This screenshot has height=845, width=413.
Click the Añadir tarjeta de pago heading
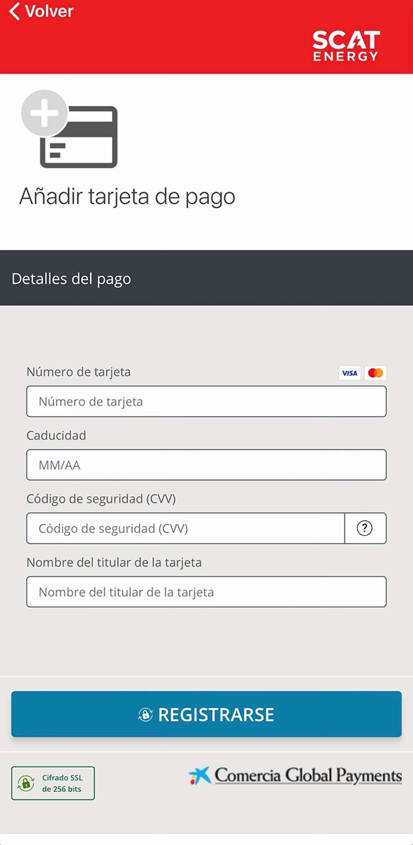(x=127, y=197)
